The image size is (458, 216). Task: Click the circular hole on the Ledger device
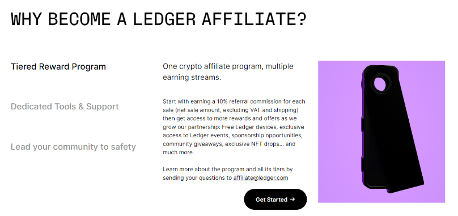tap(380, 84)
